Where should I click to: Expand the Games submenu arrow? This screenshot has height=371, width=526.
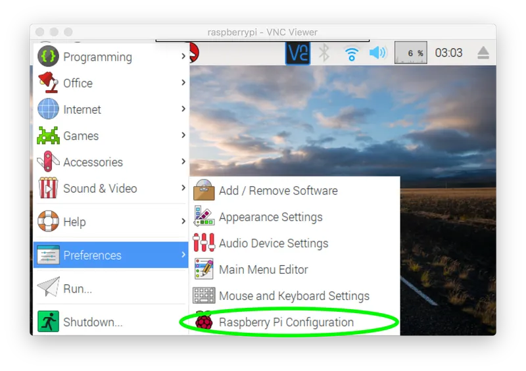(x=183, y=135)
